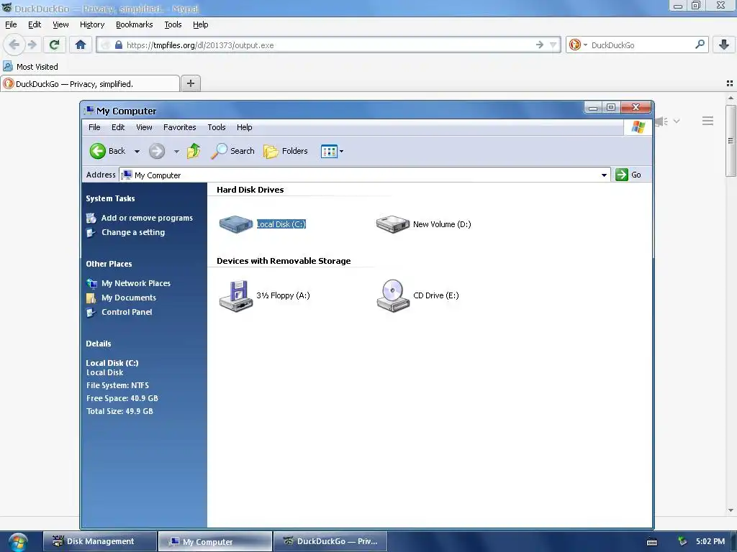Viewport: 737px width, 552px height.
Task: Switch to Disk Management taskbar button
Action: tap(99, 542)
